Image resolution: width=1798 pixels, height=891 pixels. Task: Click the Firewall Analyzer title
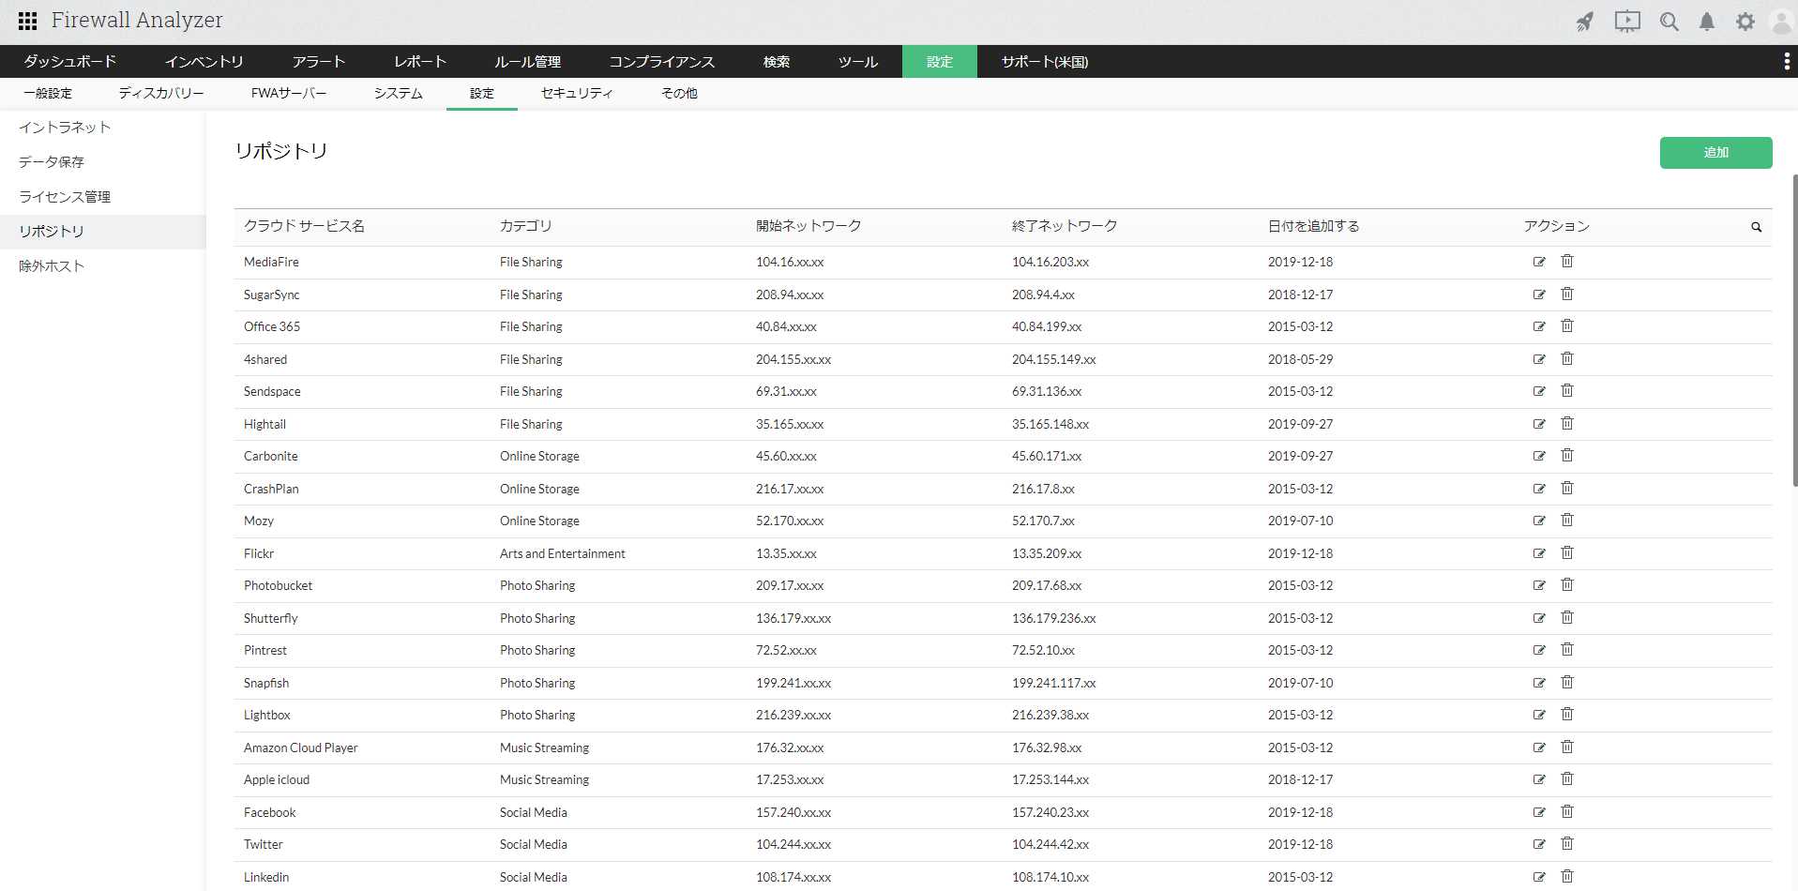(x=137, y=21)
